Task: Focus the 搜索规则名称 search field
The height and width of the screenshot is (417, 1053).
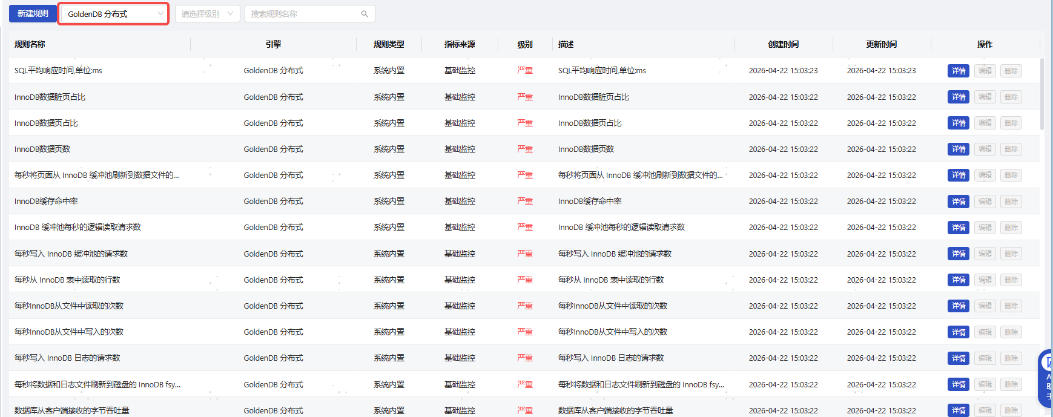Action: coord(303,13)
